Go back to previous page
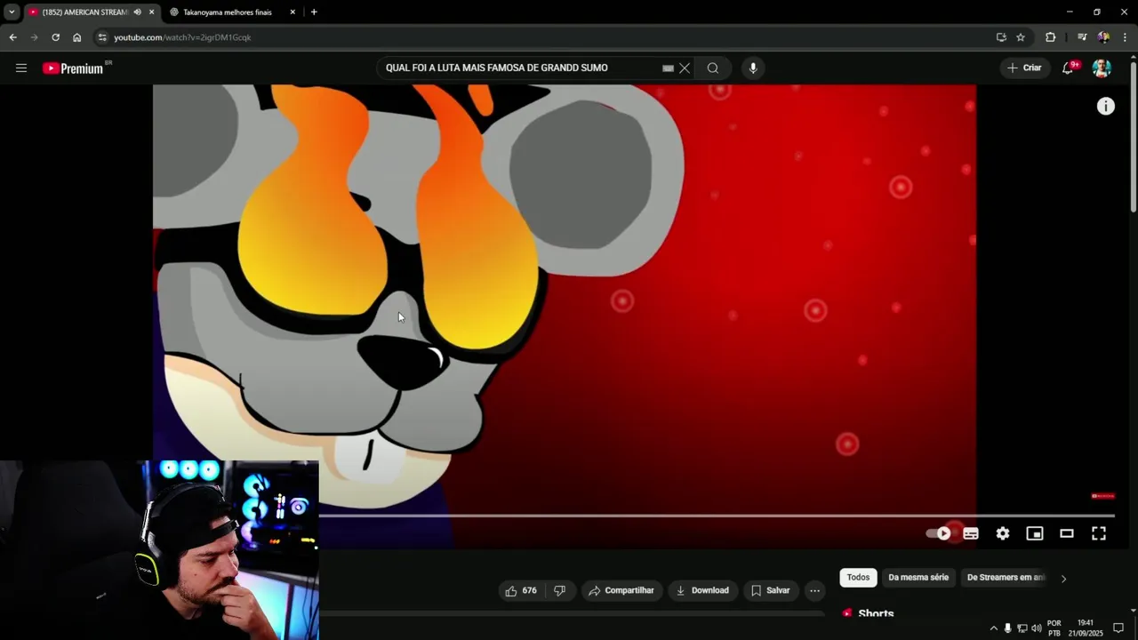The width and height of the screenshot is (1138, 640). 12,37
